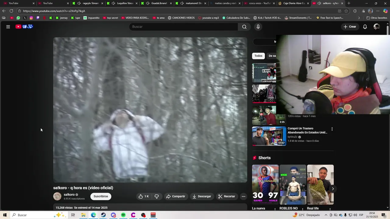Like the video with thumbs up

click(x=144, y=196)
